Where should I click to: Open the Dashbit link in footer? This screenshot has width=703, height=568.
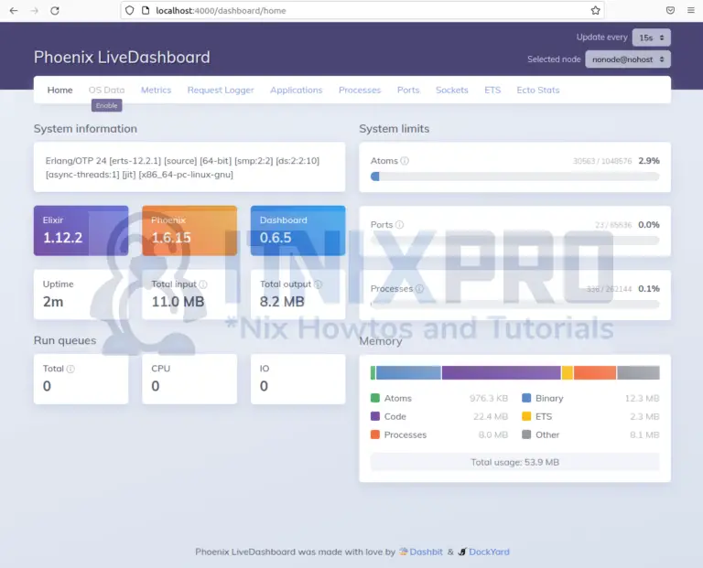point(426,552)
